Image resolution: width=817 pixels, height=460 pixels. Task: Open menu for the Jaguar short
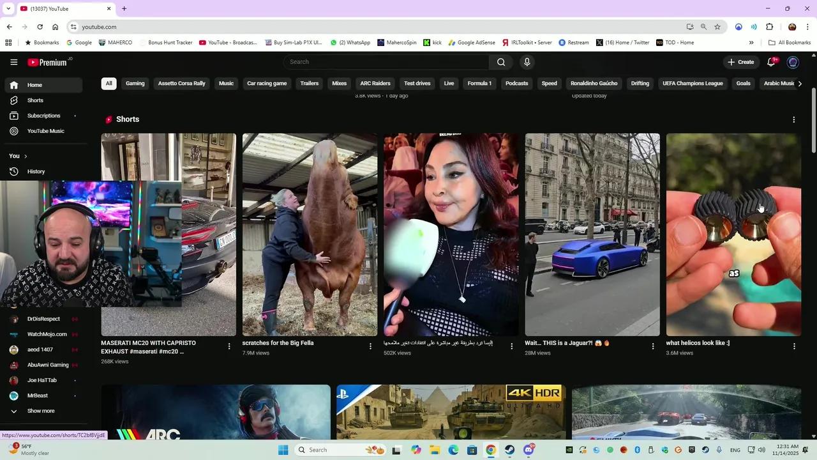click(x=653, y=346)
